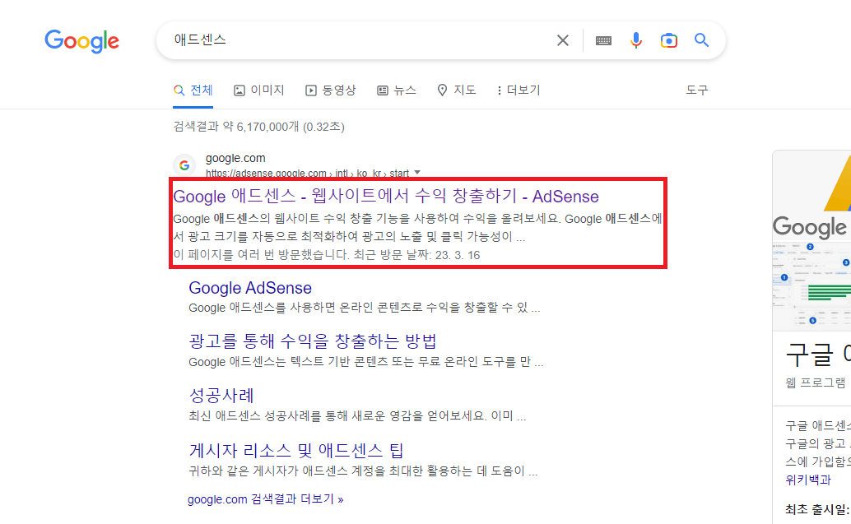
Task: Switch to the 이미지 tab
Action: (x=259, y=90)
